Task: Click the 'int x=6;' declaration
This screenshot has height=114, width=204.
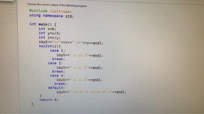Action: tap(47, 29)
